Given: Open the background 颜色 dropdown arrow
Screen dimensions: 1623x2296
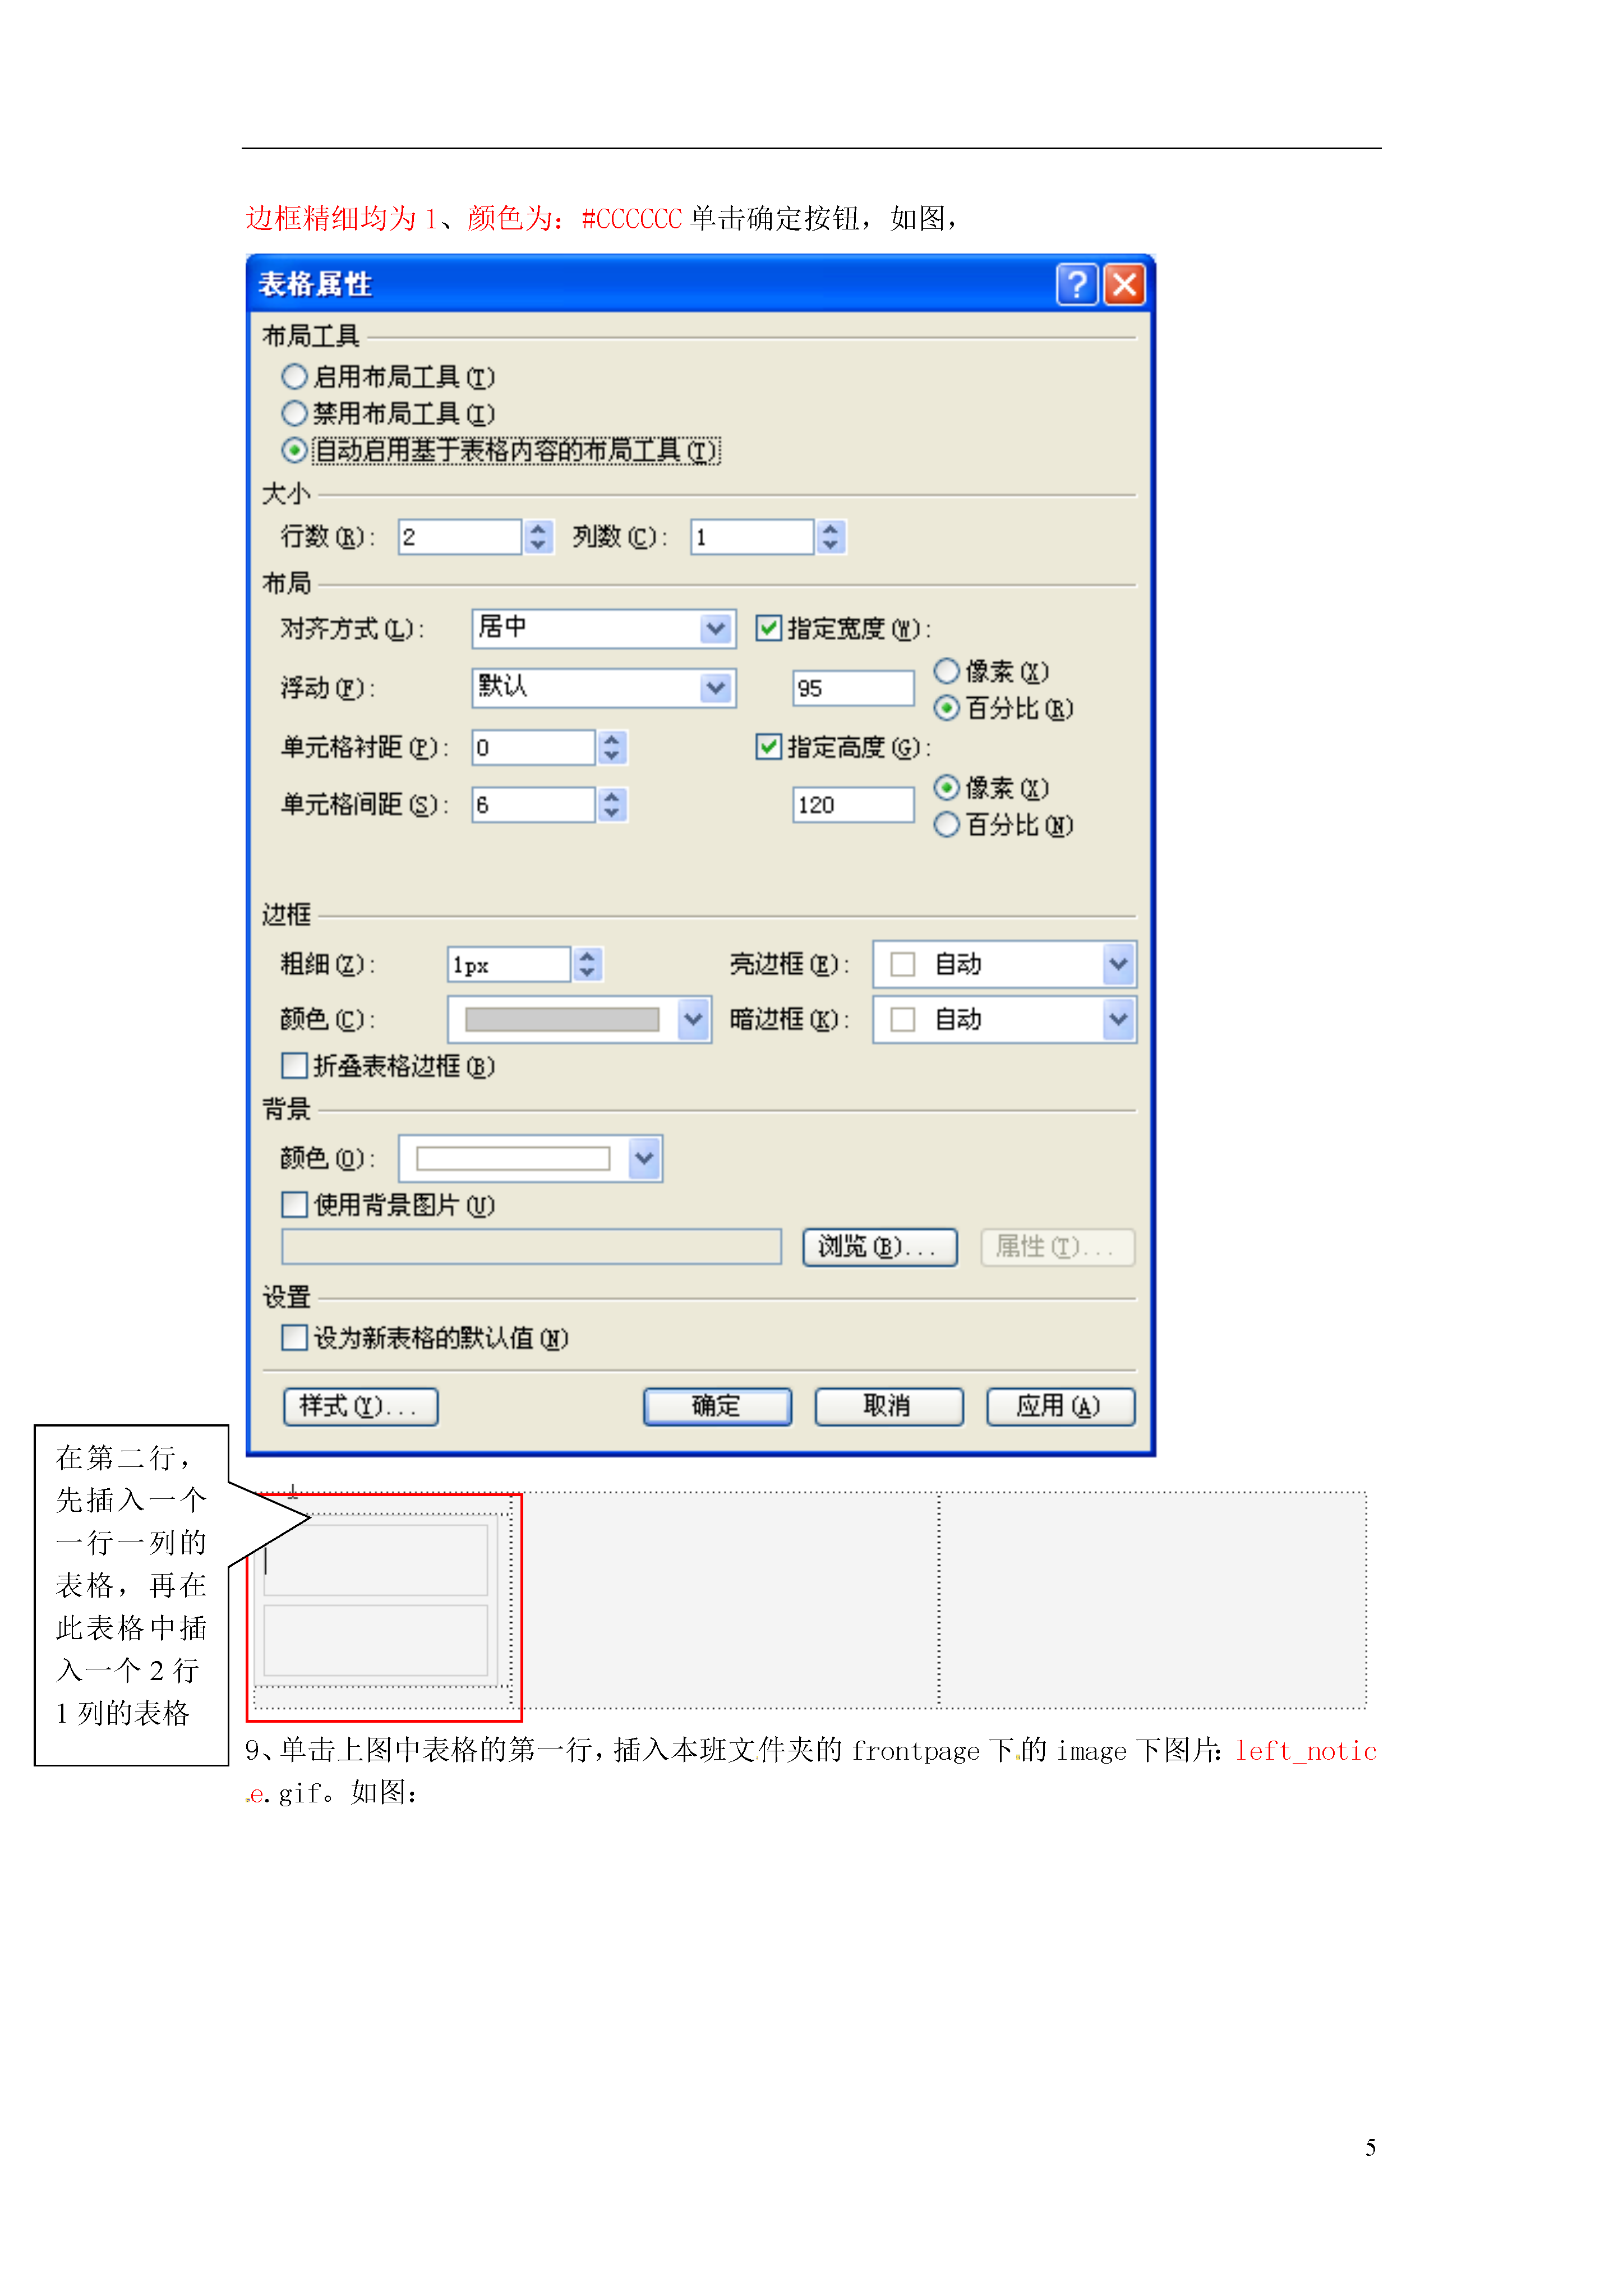Looking at the screenshot, I should [645, 1158].
